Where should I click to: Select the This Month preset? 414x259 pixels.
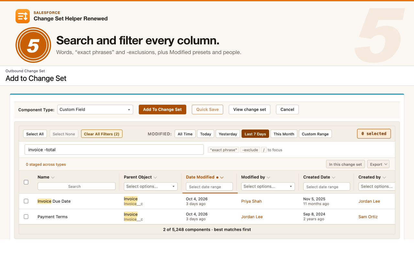coord(284,134)
